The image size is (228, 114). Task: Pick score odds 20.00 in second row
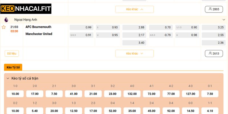click(x=54, y=111)
